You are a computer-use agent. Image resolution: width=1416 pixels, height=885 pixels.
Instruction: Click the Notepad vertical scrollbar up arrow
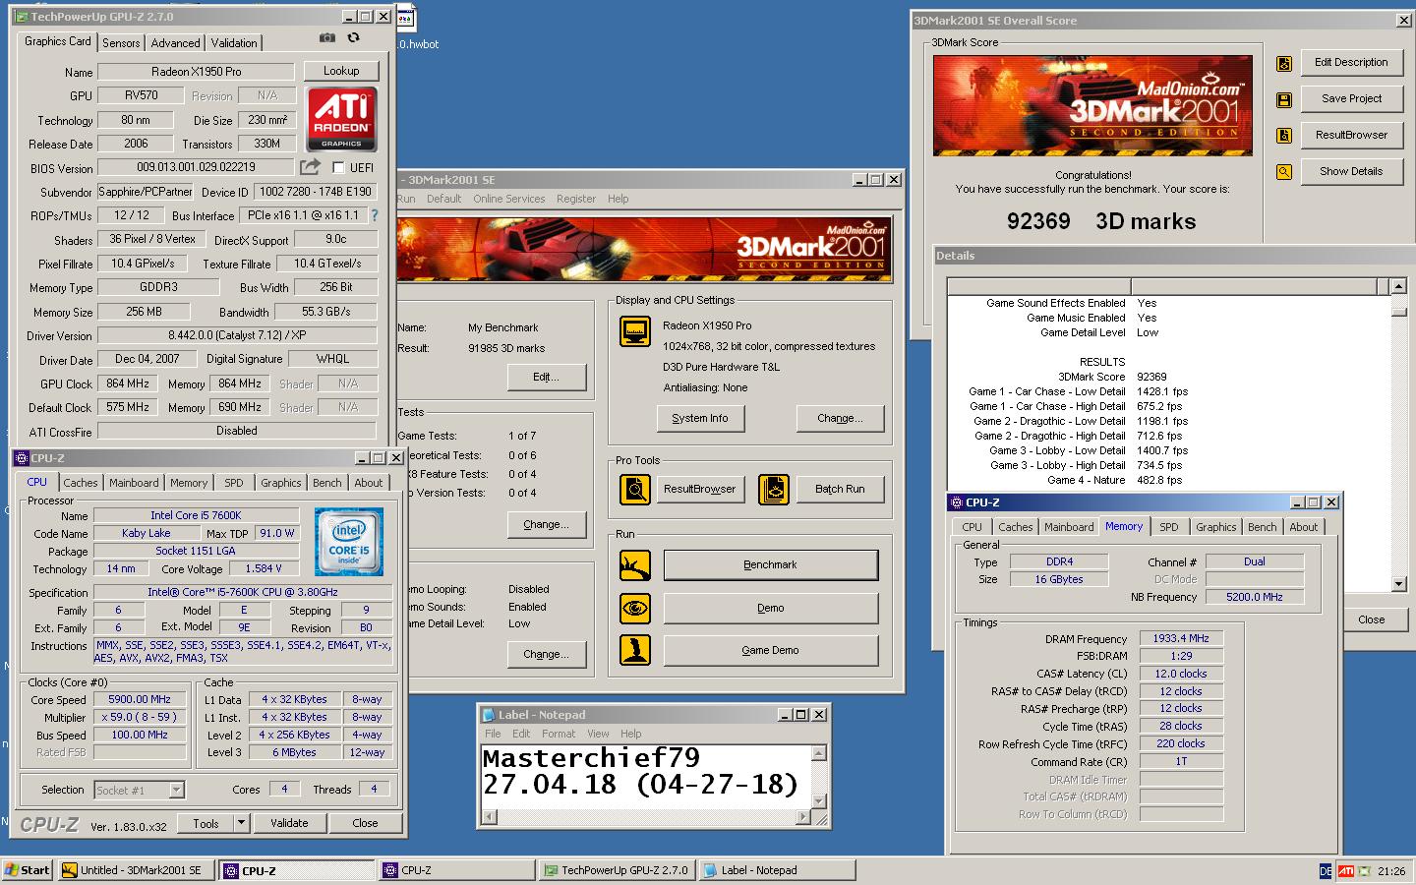point(818,753)
